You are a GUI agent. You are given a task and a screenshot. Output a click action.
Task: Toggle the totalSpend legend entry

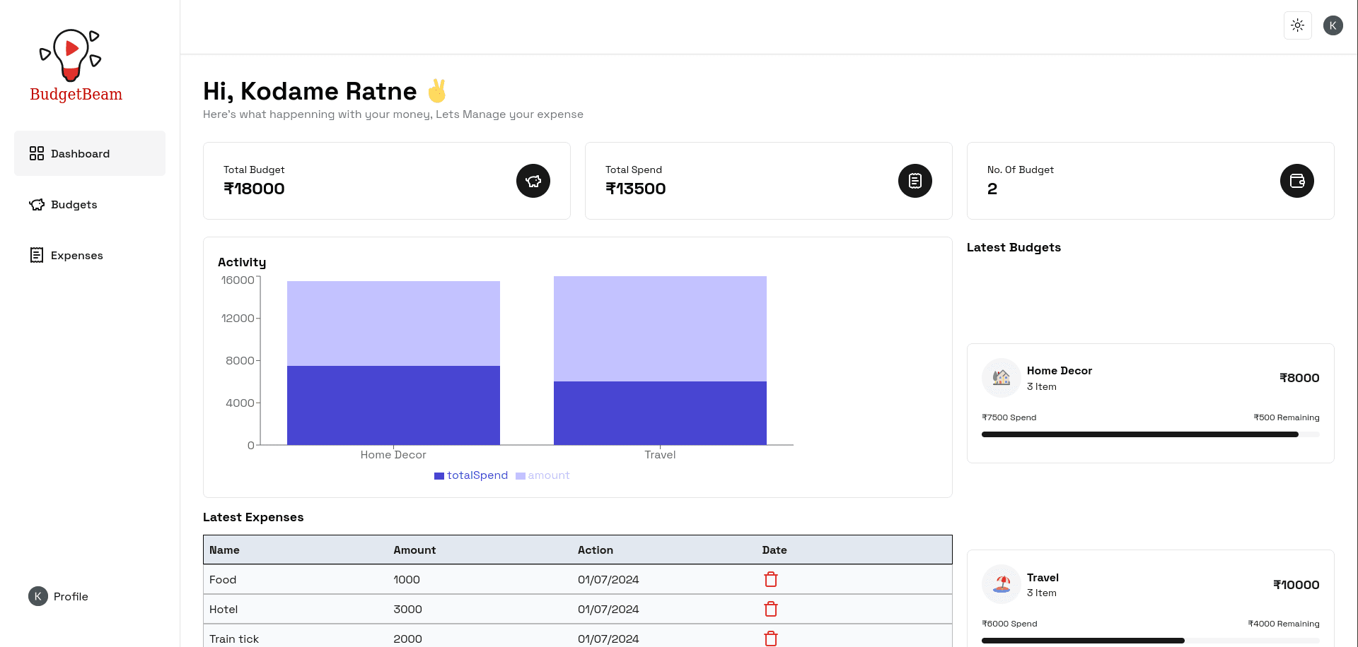pos(471,475)
